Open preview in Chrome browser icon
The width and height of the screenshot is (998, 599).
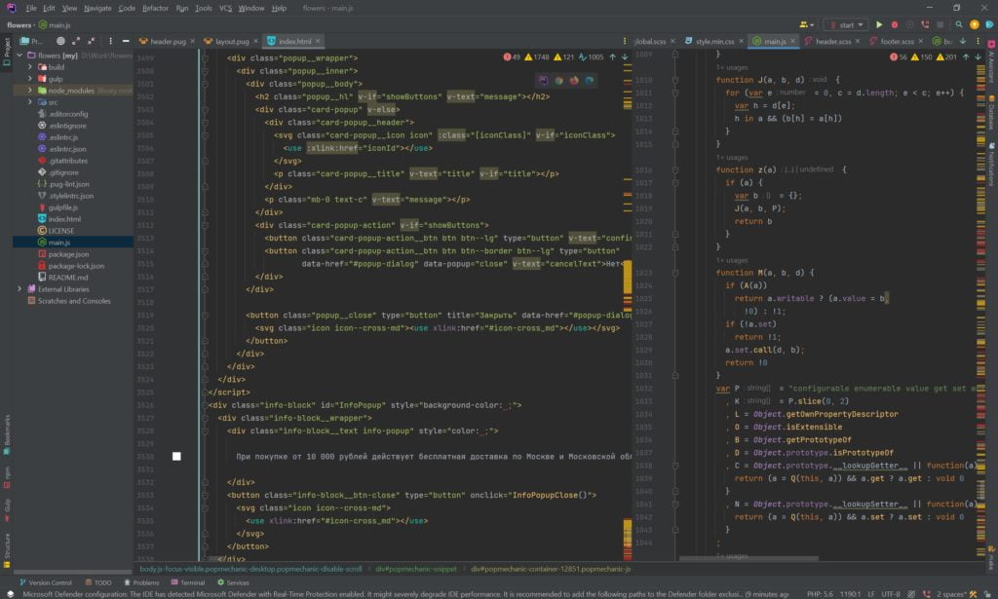pyautogui.click(x=558, y=80)
